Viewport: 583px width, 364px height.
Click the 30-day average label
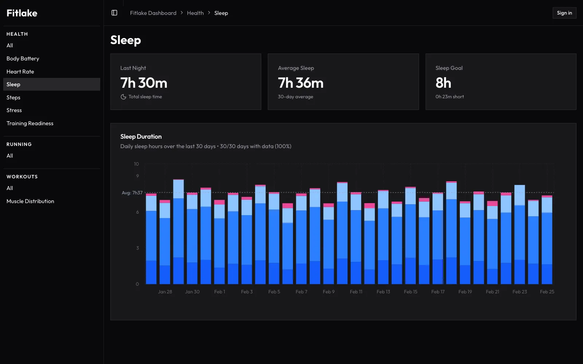[x=296, y=97]
